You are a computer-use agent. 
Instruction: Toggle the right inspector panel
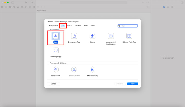click(182, 3)
